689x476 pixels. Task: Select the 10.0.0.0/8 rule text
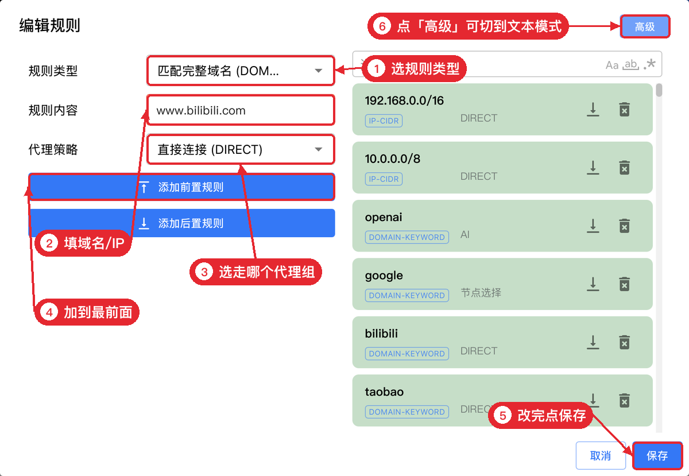pyautogui.click(x=393, y=158)
